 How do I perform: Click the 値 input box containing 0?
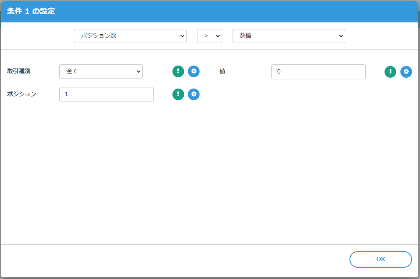318,72
